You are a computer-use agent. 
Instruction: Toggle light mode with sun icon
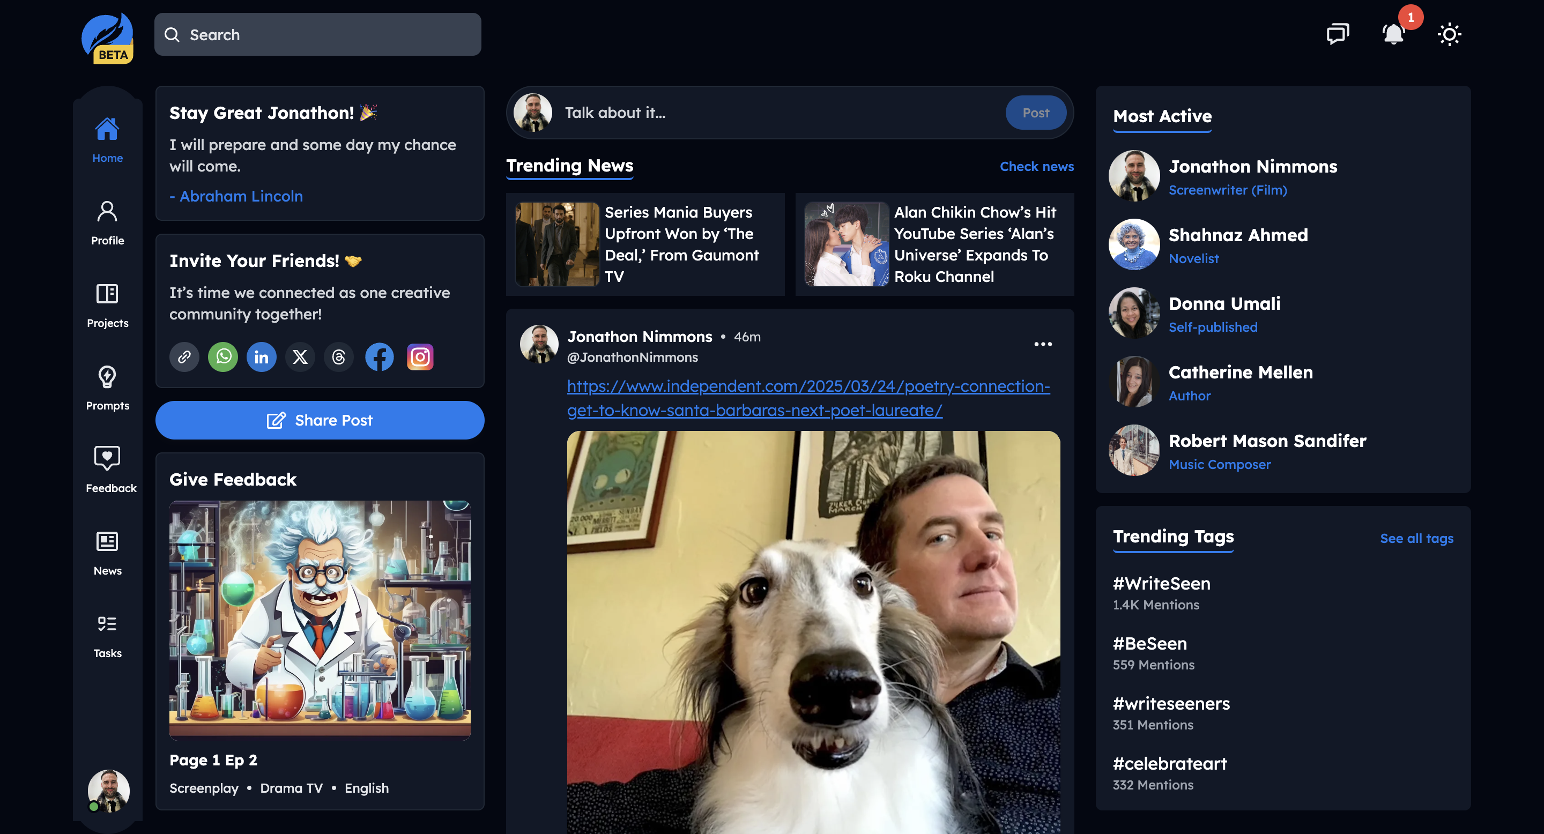coord(1449,34)
